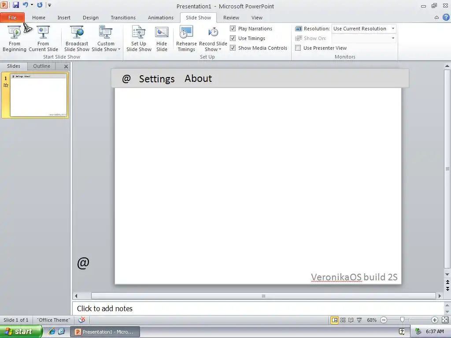Zoom out with minus button
The width and height of the screenshot is (451, 338).
point(384,320)
